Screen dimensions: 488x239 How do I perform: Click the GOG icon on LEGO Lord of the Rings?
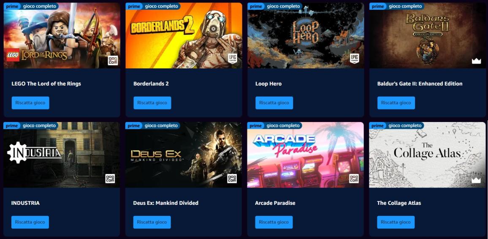point(113,60)
